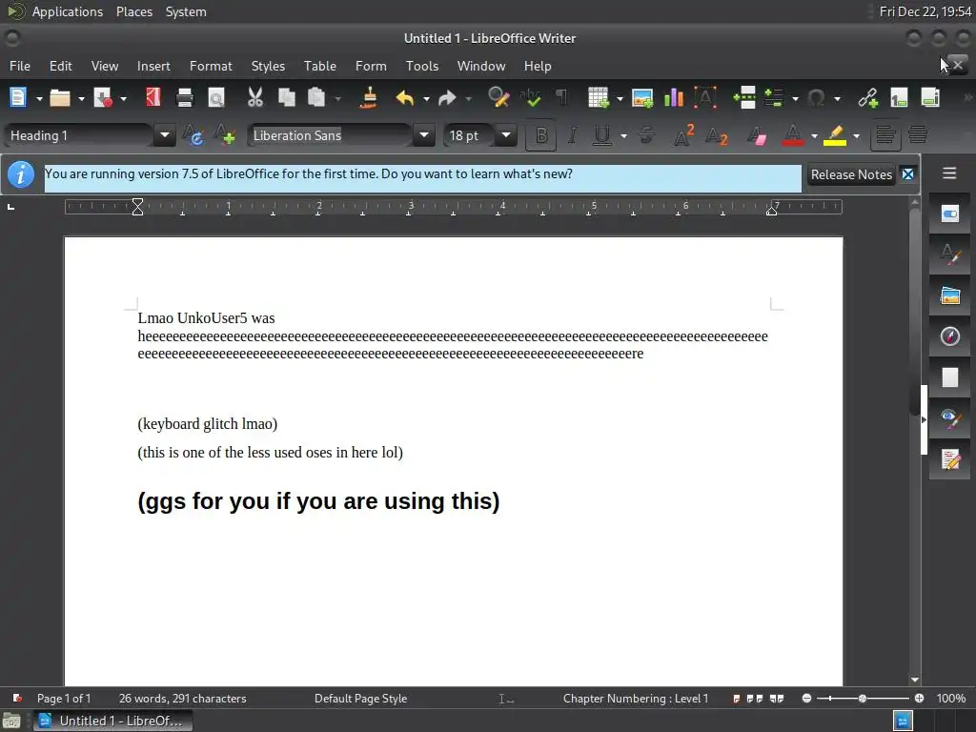976x732 pixels.
Task: Click the Insert Footnote icon
Action: tap(899, 98)
